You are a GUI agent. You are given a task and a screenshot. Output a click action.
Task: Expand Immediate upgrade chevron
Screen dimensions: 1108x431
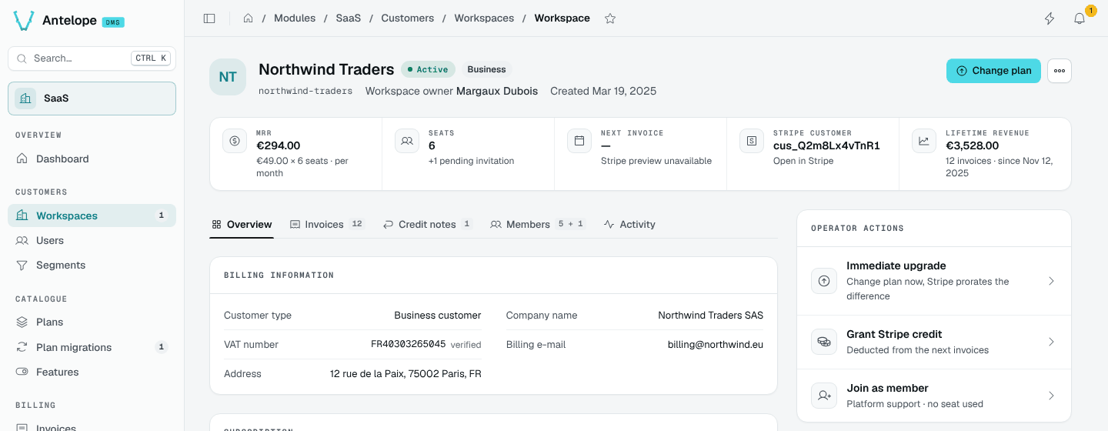click(1051, 281)
